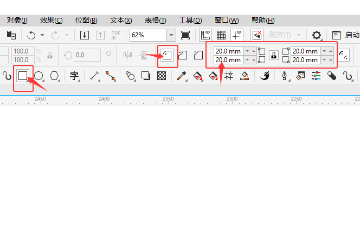Viewport: 360px width, 234px height.
Task: Toggle the lock ratio padlock near 100.0 %
Action: point(50,55)
